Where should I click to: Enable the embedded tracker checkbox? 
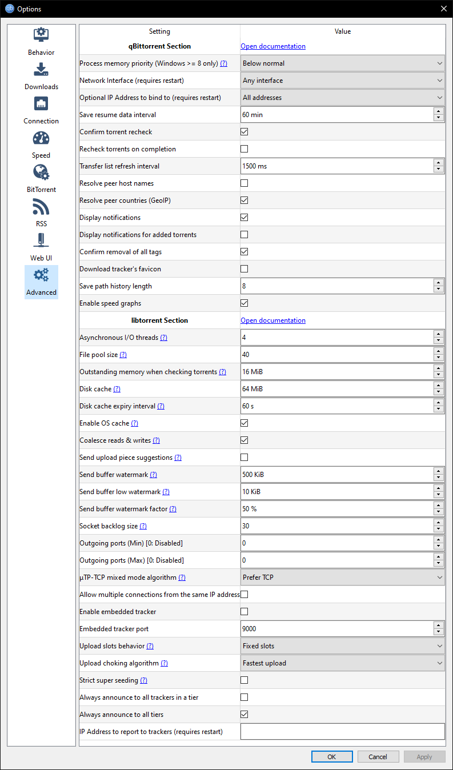click(x=244, y=612)
